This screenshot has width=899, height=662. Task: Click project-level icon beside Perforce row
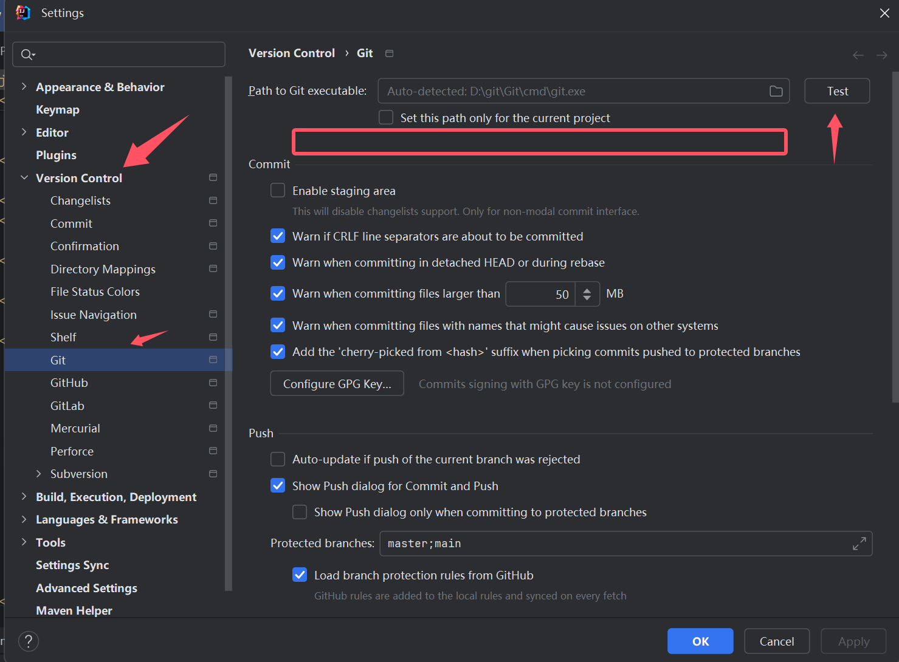click(213, 451)
